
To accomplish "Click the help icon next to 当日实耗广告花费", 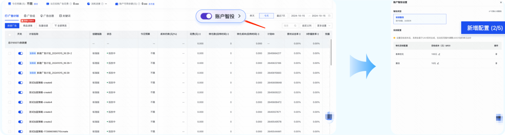I will tap(71, 4).
